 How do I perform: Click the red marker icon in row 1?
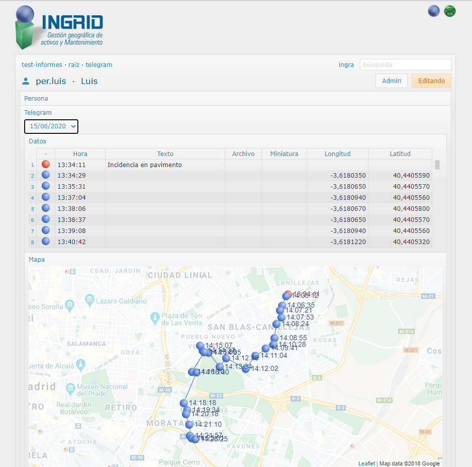(46, 164)
